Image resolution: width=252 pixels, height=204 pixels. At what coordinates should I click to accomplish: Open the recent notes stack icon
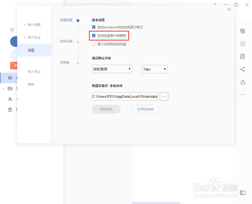pyautogui.click(x=10, y=78)
